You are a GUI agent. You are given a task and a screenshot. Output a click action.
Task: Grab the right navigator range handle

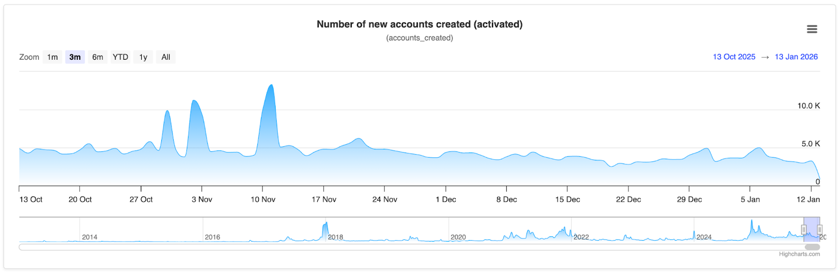[820, 230]
